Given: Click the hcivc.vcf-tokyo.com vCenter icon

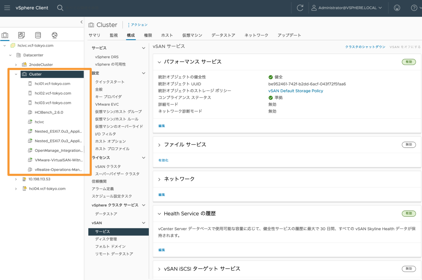Looking at the screenshot, I should (x=13, y=45).
